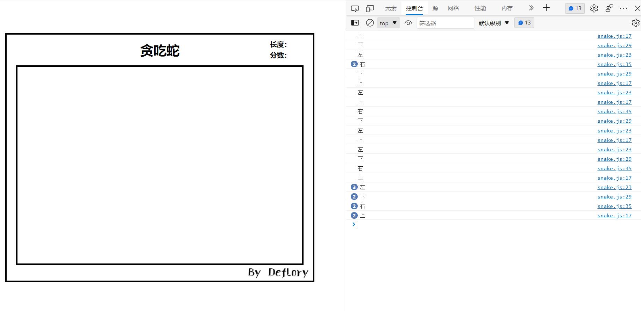The width and height of the screenshot is (641, 311).
Task: Switch to the 控制台 tab
Action: [414, 8]
